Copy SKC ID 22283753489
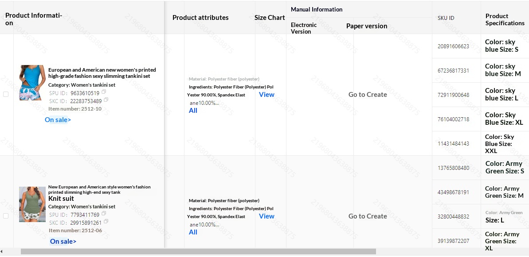Screen dimensions: 529x257 (106, 100)
